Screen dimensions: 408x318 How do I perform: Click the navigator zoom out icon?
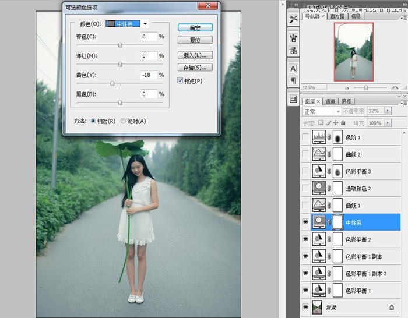[x=347, y=88]
